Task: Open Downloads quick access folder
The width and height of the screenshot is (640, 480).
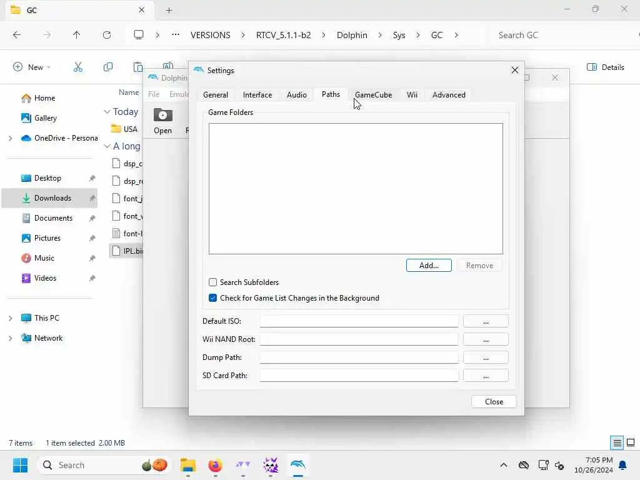Action: pyautogui.click(x=52, y=198)
